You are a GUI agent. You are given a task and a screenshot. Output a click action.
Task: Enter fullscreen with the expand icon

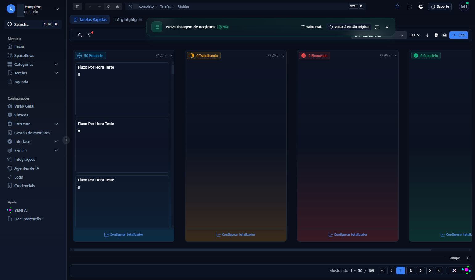coord(410,6)
